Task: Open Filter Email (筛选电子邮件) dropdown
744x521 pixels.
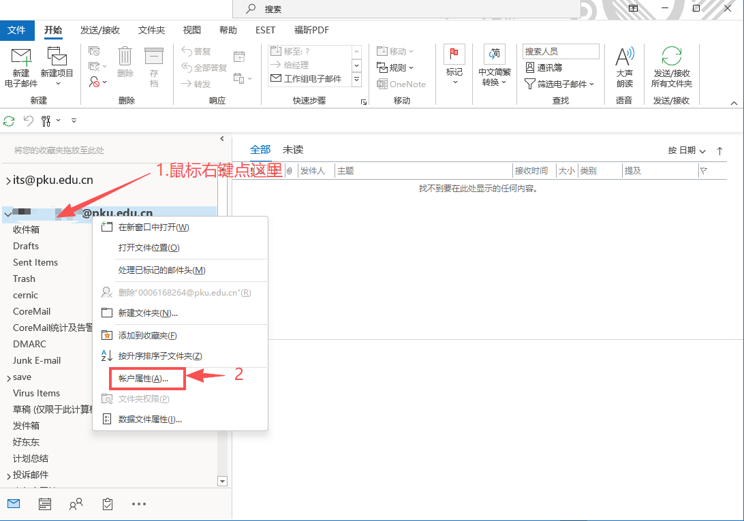Action: pyautogui.click(x=560, y=84)
